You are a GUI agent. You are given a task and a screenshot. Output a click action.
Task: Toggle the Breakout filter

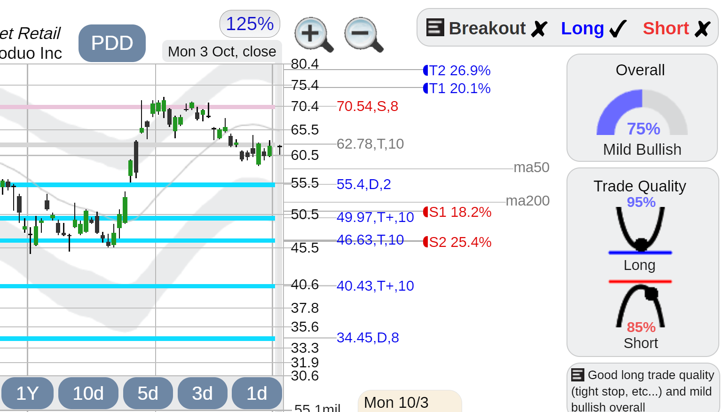(487, 28)
